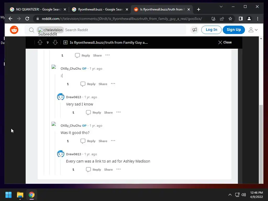268x201 pixels.
Task: Reload the page
Action: coord(27,19)
